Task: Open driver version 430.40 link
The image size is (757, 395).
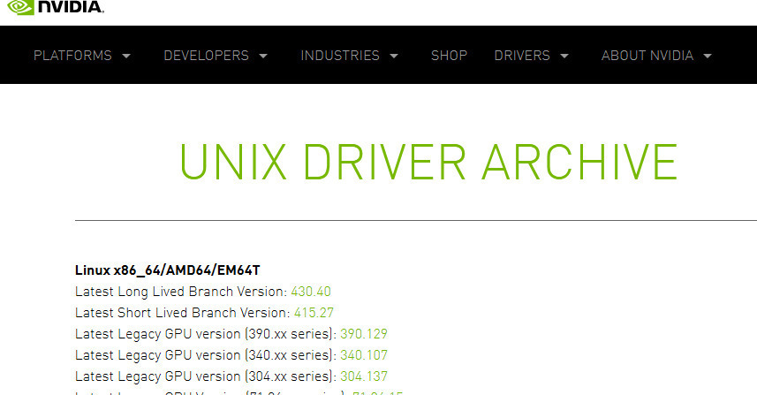Action: [311, 292]
